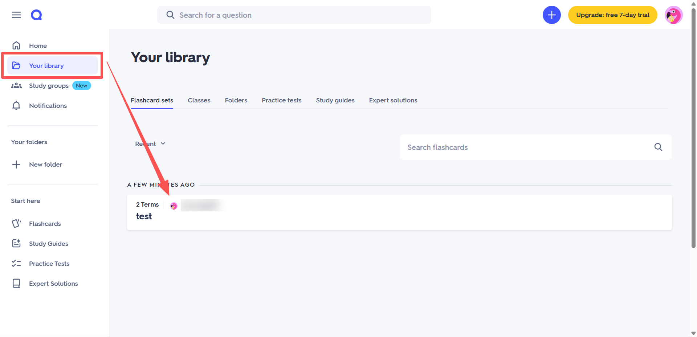Click the '2 Terms' label
The width and height of the screenshot is (697, 337).
pyautogui.click(x=147, y=204)
